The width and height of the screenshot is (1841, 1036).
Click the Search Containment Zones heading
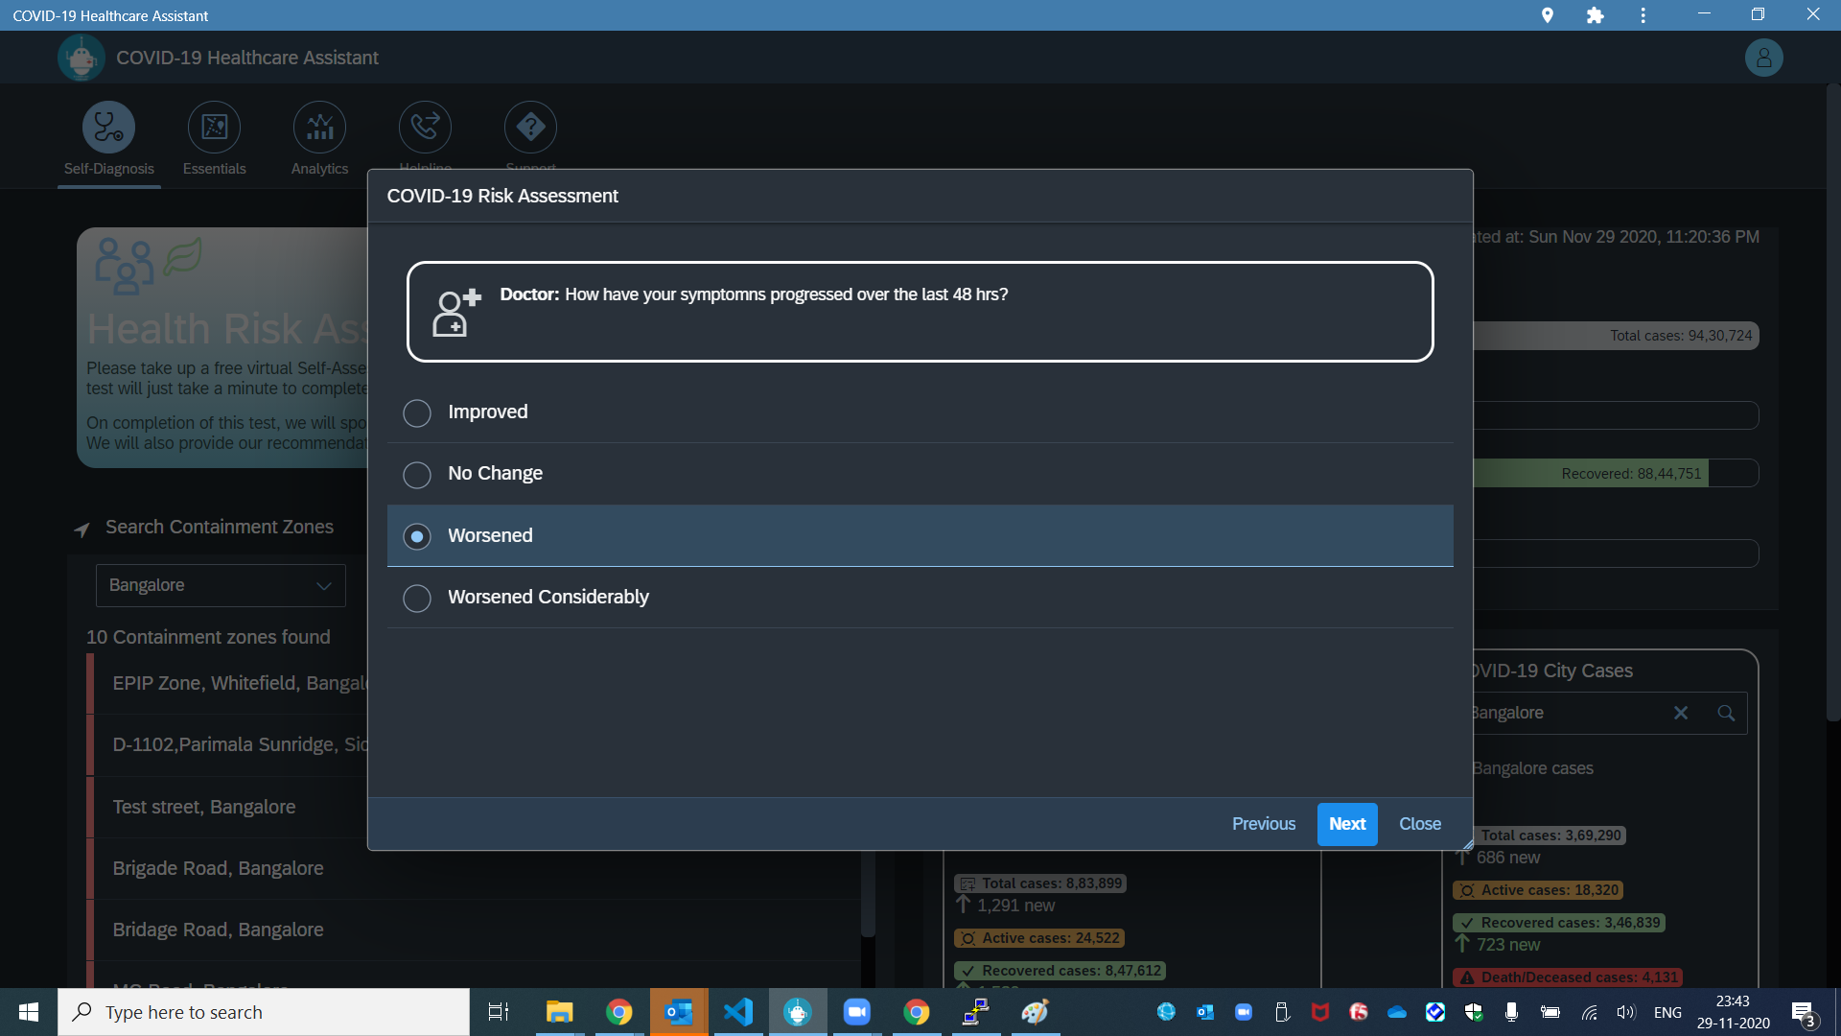click(220, 527)
